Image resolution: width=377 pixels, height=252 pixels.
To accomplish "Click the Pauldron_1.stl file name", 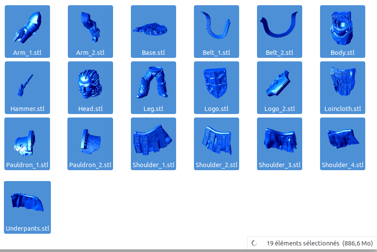I will click(27, 165).
